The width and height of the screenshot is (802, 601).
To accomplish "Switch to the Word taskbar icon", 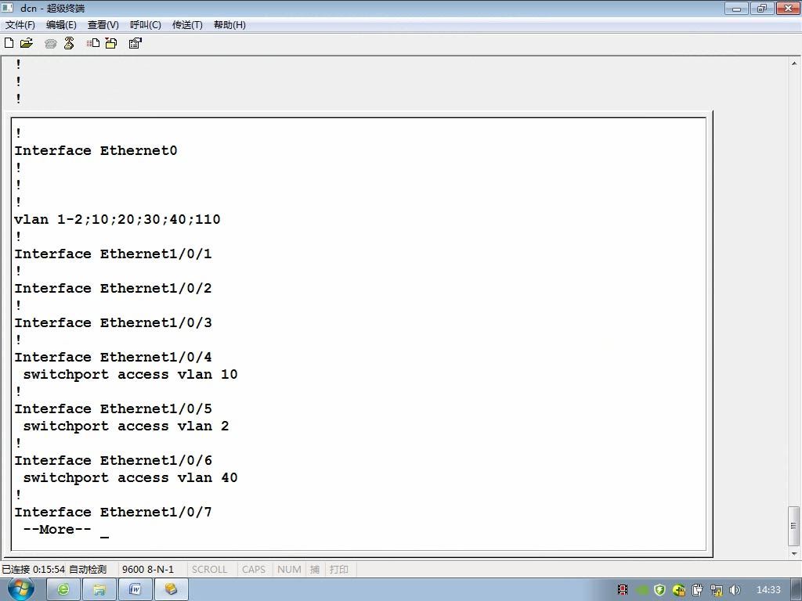I will coord(135,590).
